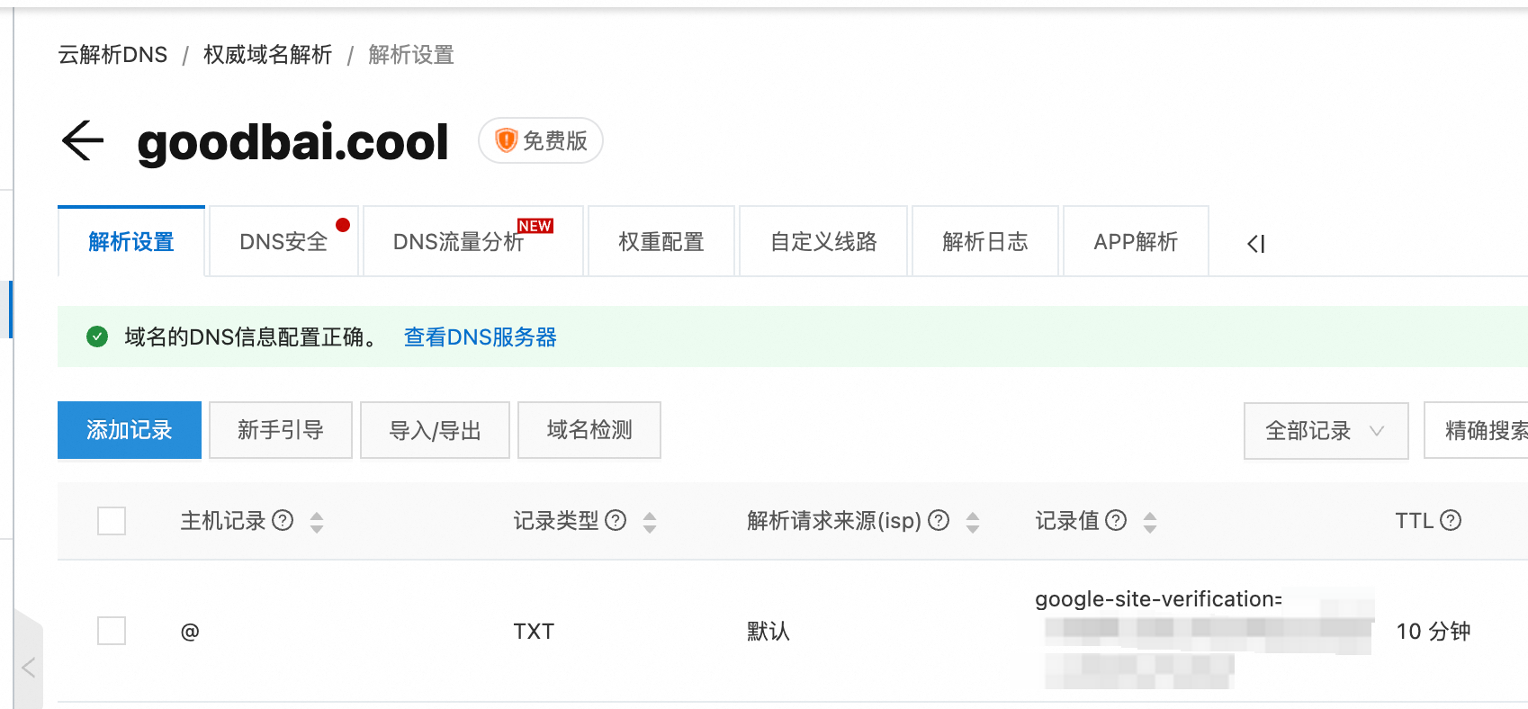Image resolution: width=1528 pixels, height=709 pixels.
Task: Click the 添加记录 button
Action: click(x=130, y=430)
